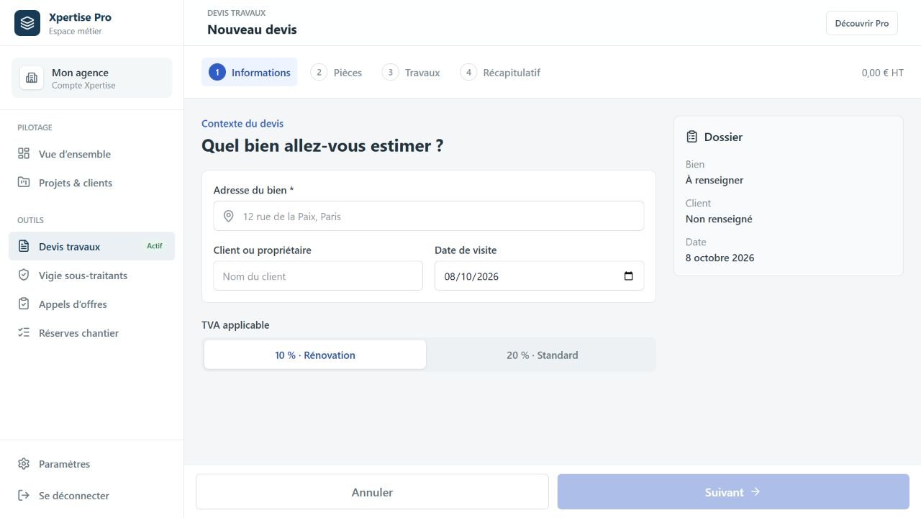Screen dimensions: 921x518
Task: Open the Mon agence account card
Action: 92,78
